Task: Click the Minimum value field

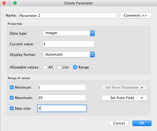Action: click(x=62, y=87)
